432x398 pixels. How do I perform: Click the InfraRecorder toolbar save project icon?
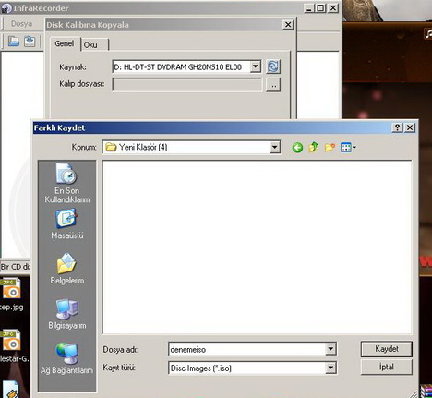click(30, 42)
